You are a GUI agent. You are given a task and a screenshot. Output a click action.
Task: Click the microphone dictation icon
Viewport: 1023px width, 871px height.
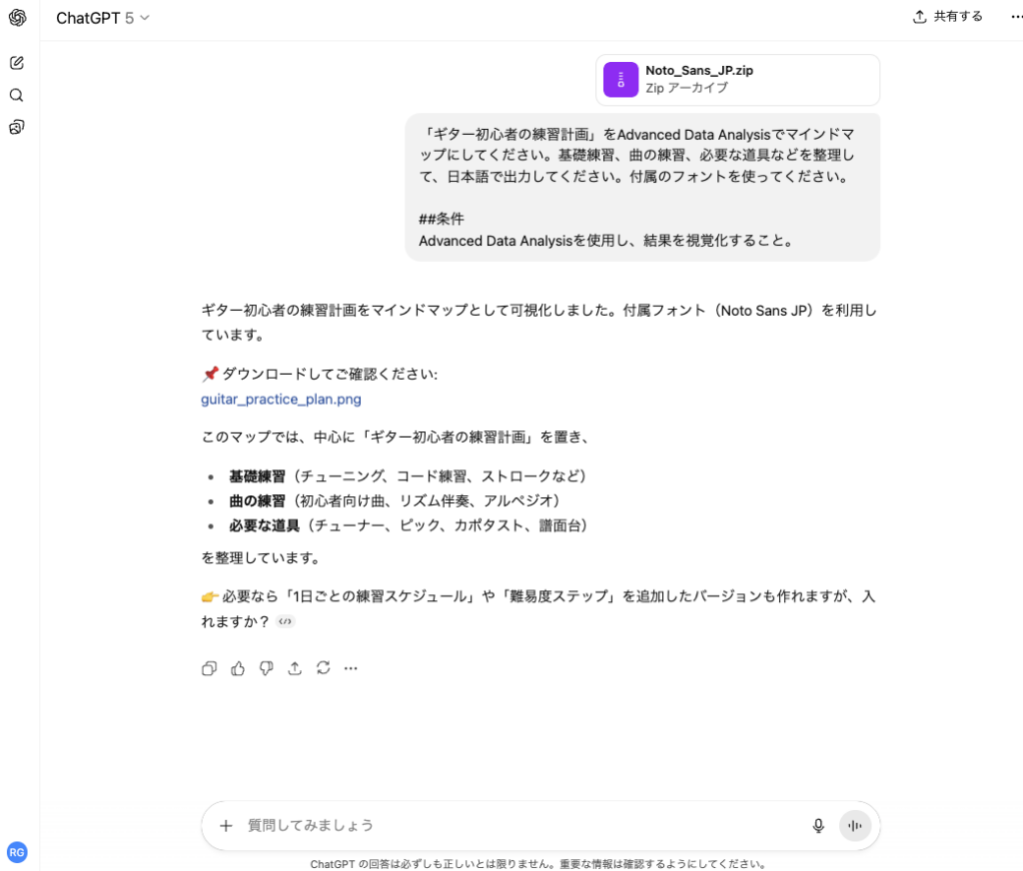818,825
